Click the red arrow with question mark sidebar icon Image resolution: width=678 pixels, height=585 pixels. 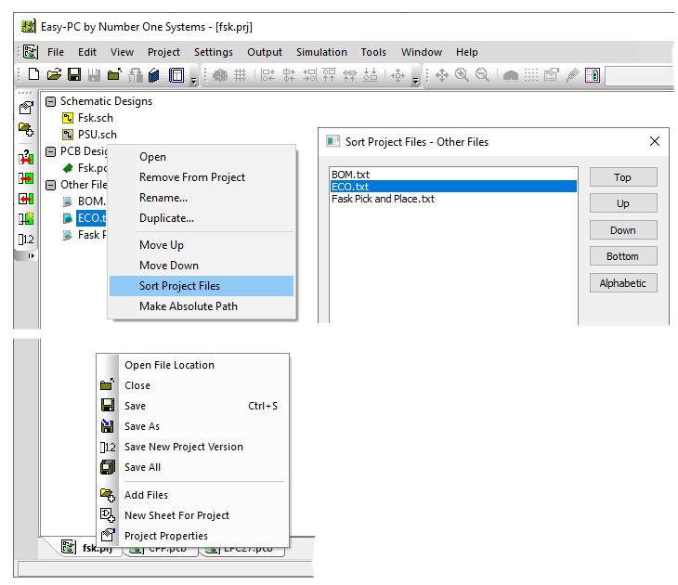(26, 157)
